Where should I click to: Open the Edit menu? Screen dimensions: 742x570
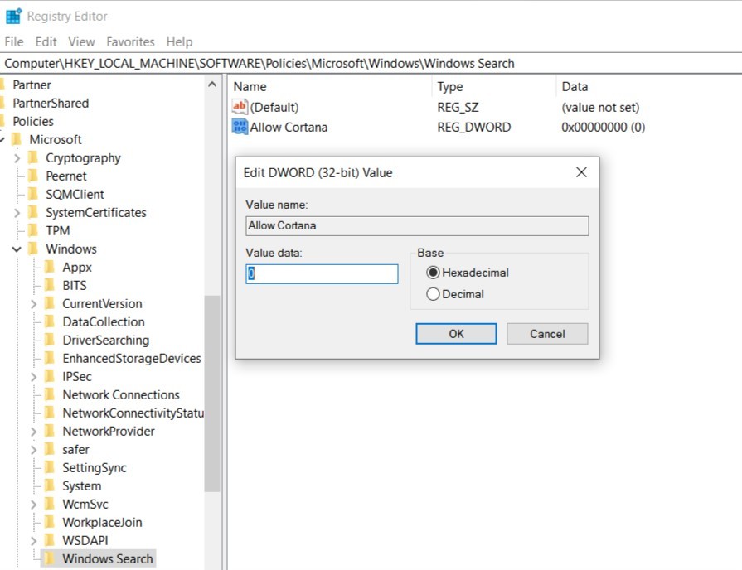click(x=46, y=41)
